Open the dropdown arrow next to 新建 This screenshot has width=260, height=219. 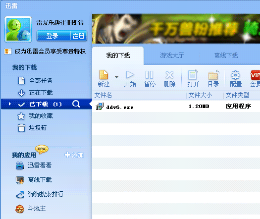tap(116, 77)
